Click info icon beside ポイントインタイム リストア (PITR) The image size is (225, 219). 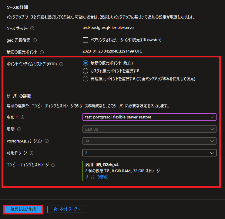coord(61,64)
